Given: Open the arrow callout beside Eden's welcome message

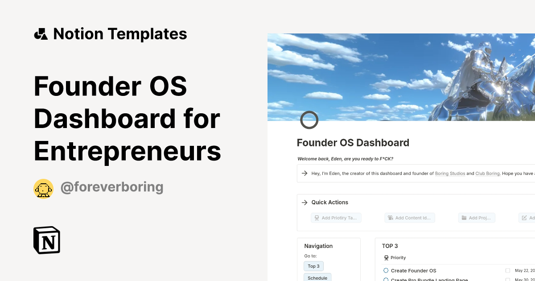Looking at the screenshot, I should 305,174.
